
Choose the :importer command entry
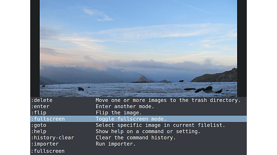click(138, 144)
